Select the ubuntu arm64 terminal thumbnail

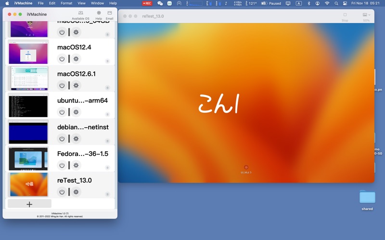28,105
